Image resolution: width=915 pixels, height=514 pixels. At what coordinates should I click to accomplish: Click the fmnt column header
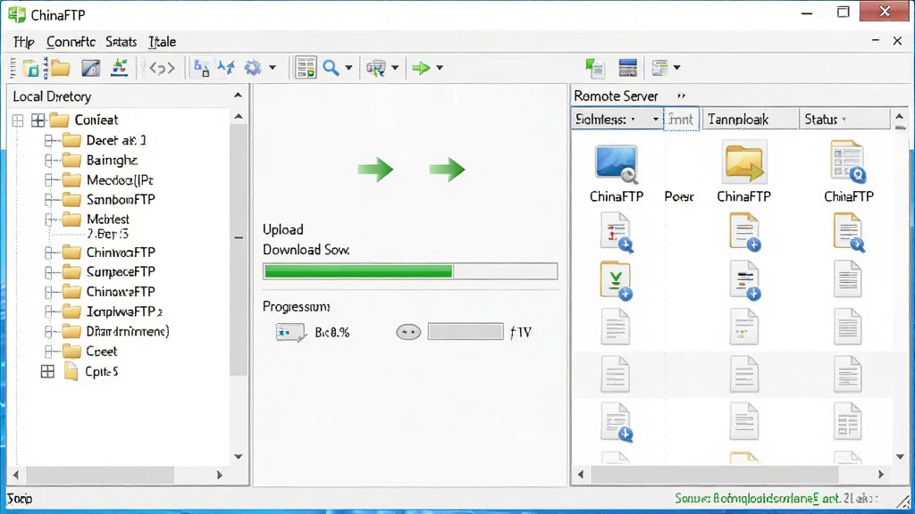(x=681, y=120)
